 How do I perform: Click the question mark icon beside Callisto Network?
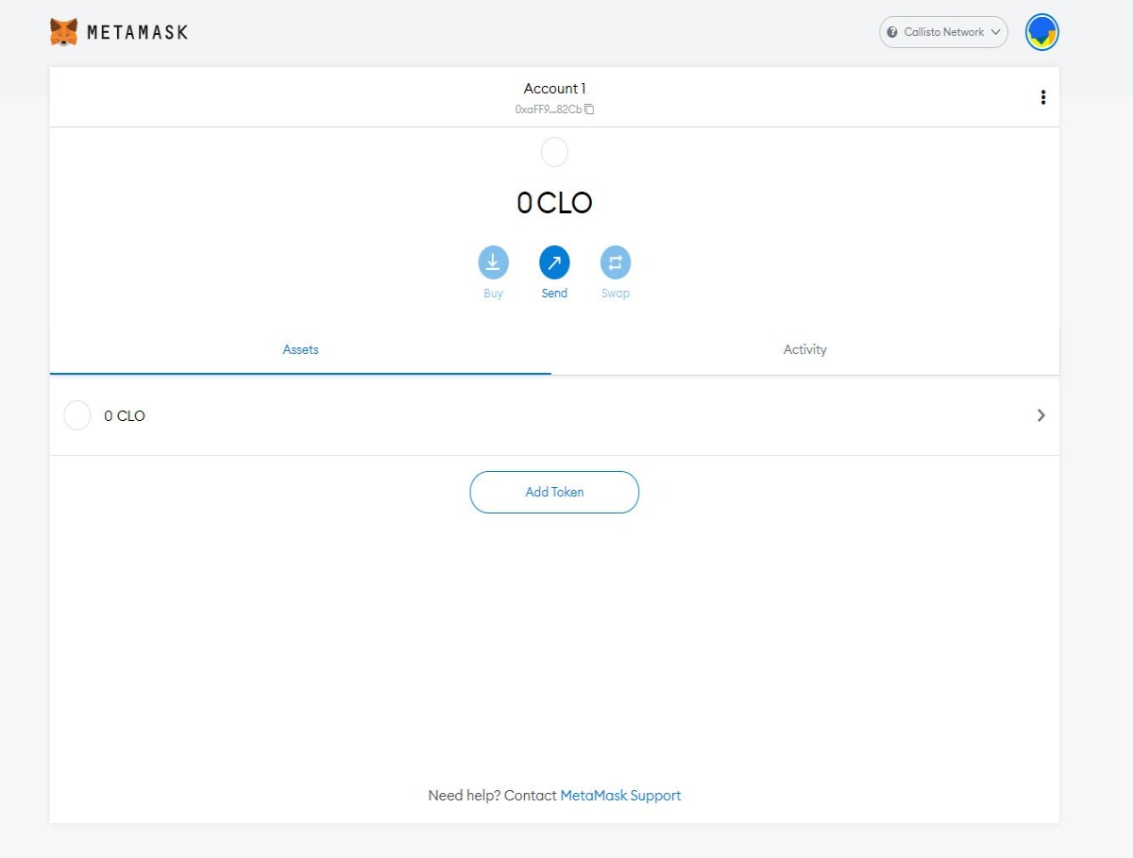pyautogui.click(x=892, y=32)
